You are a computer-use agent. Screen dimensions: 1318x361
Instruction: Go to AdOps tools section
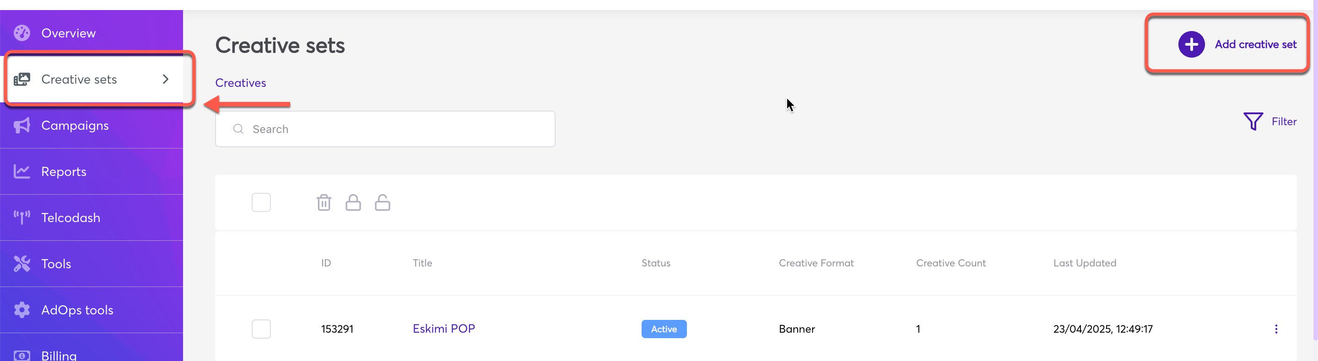(77, 310)
